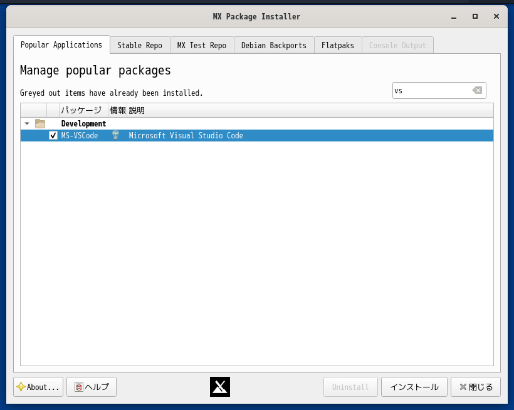Select the Development category row label

pyautogui.click(x=83, y=123)
